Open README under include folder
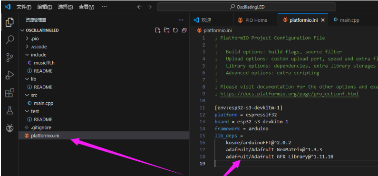 (x=43, y=71)
